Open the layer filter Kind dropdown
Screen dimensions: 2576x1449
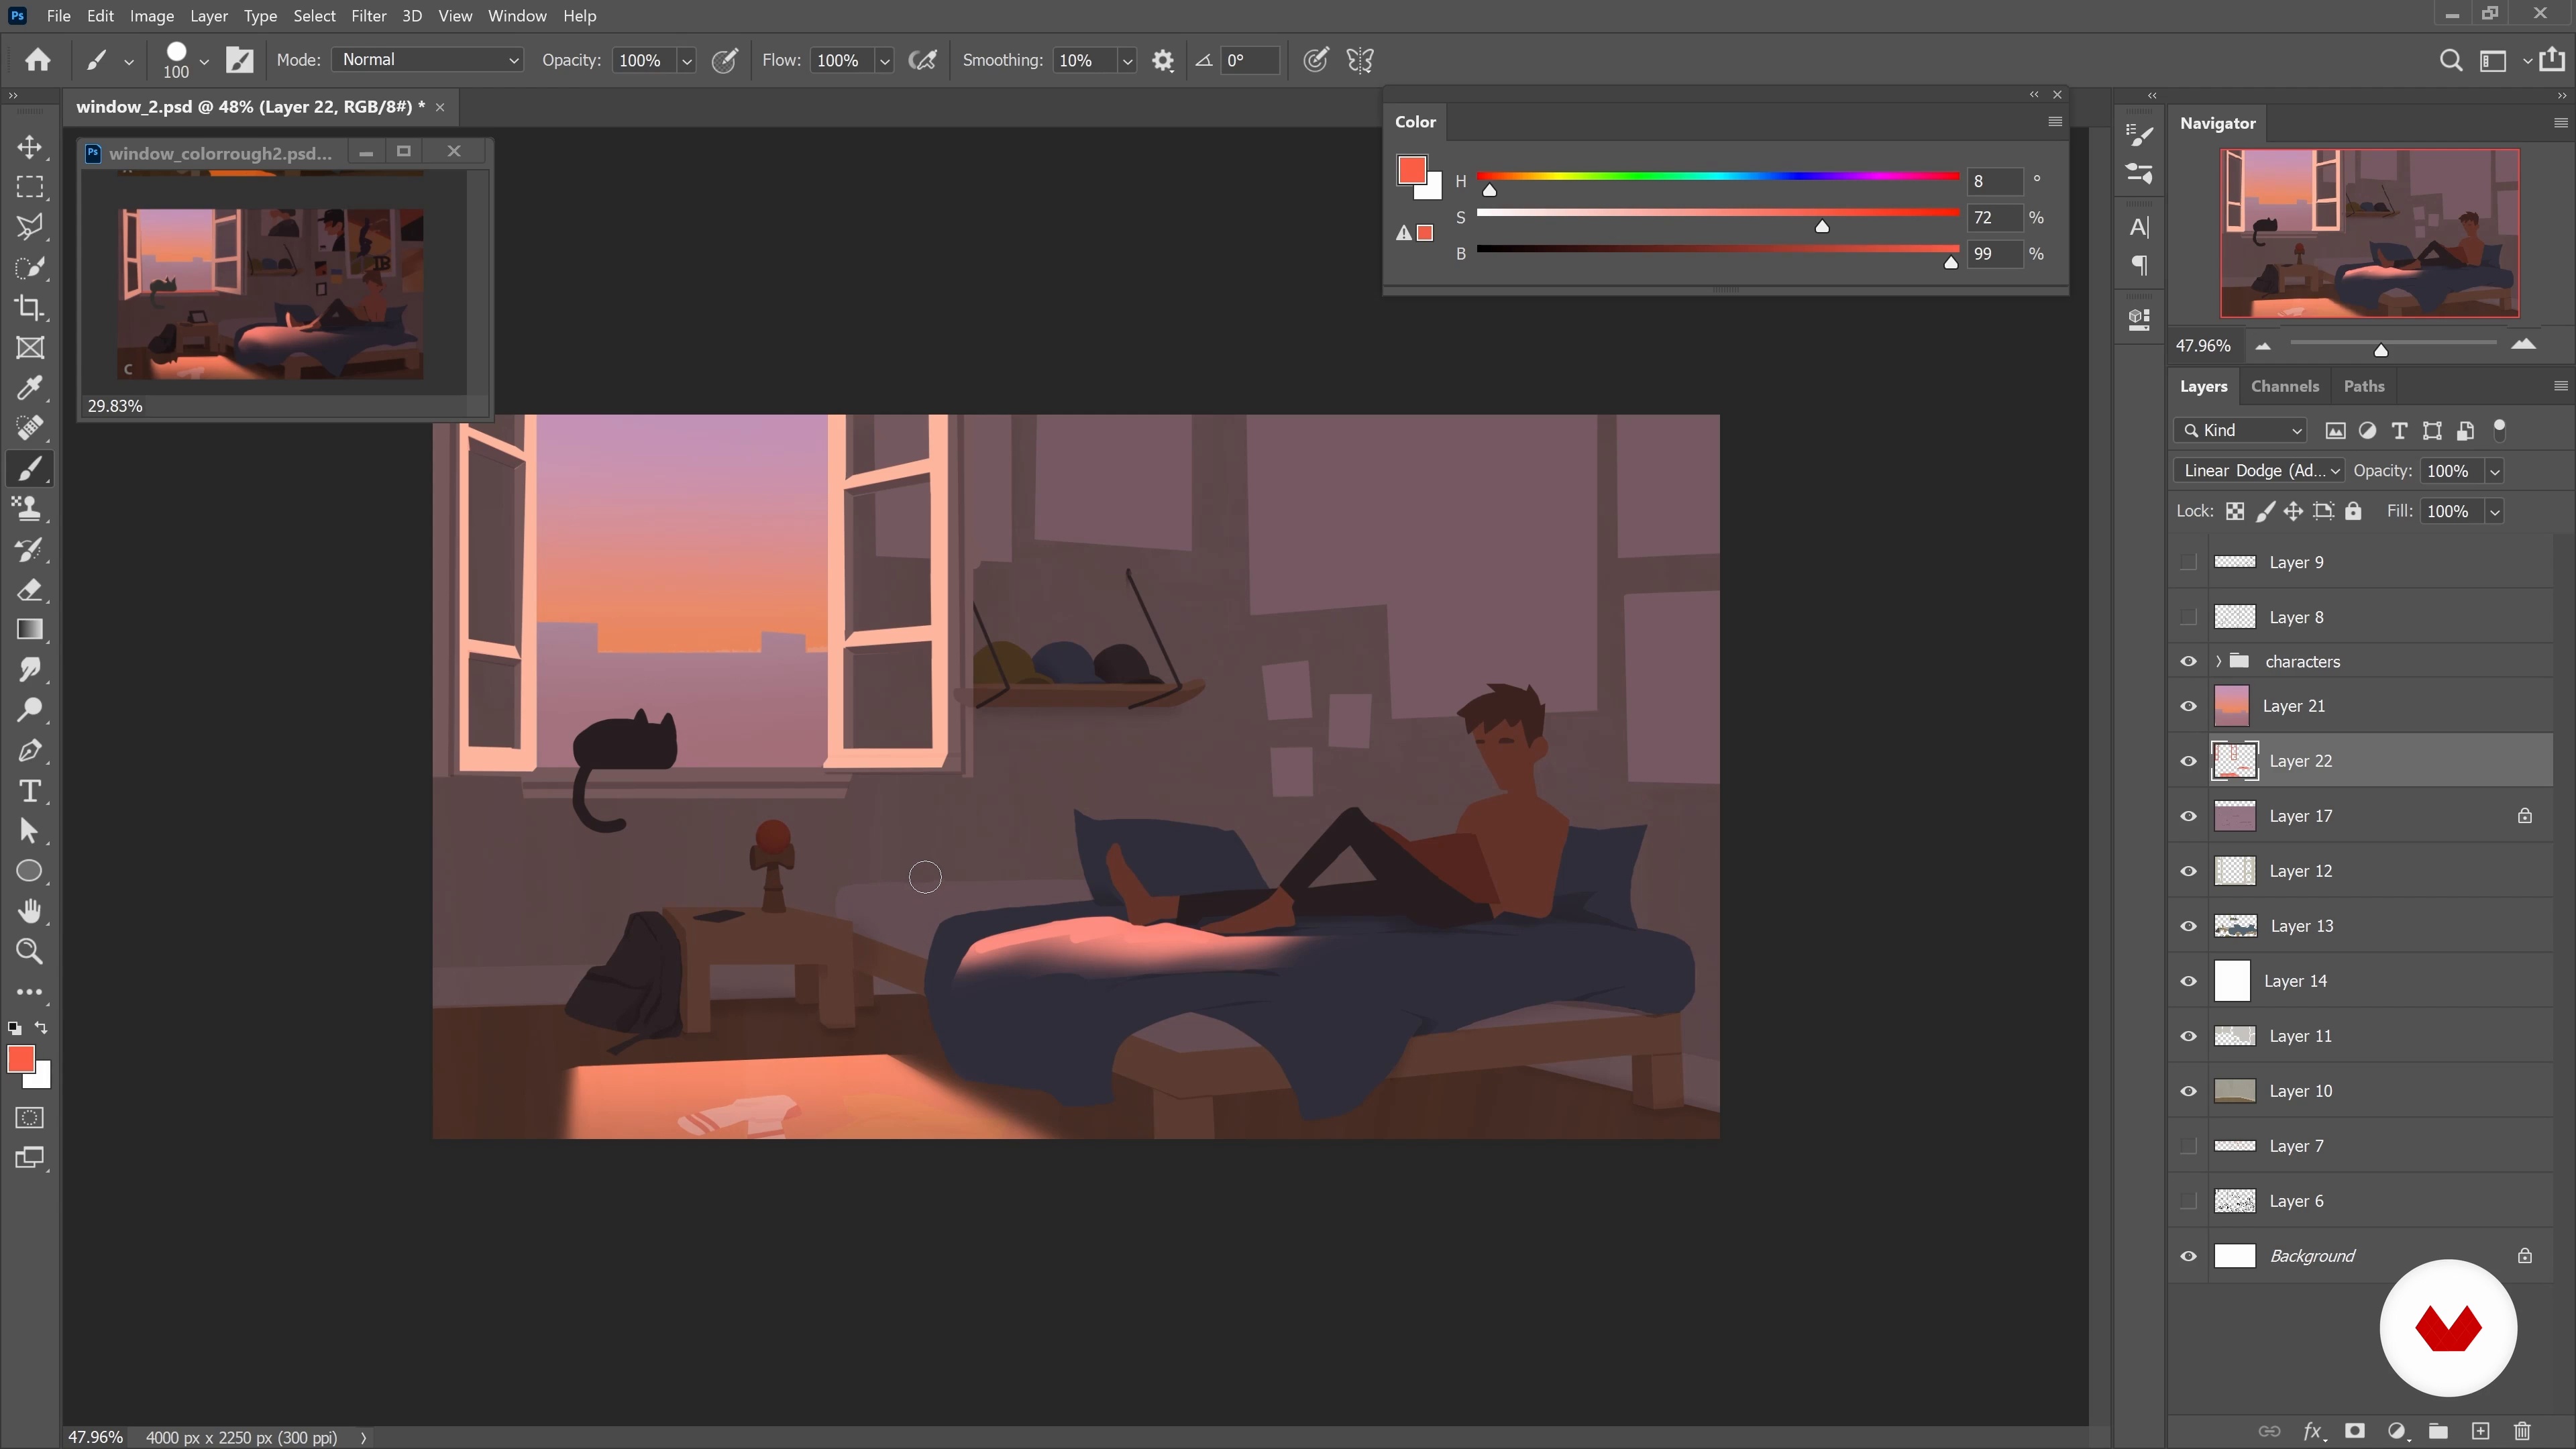point(2240,430)
